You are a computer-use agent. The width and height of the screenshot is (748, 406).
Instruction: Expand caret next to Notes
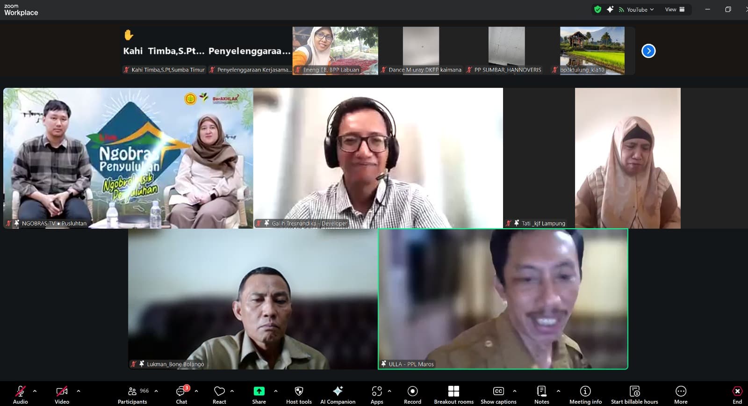558,391
